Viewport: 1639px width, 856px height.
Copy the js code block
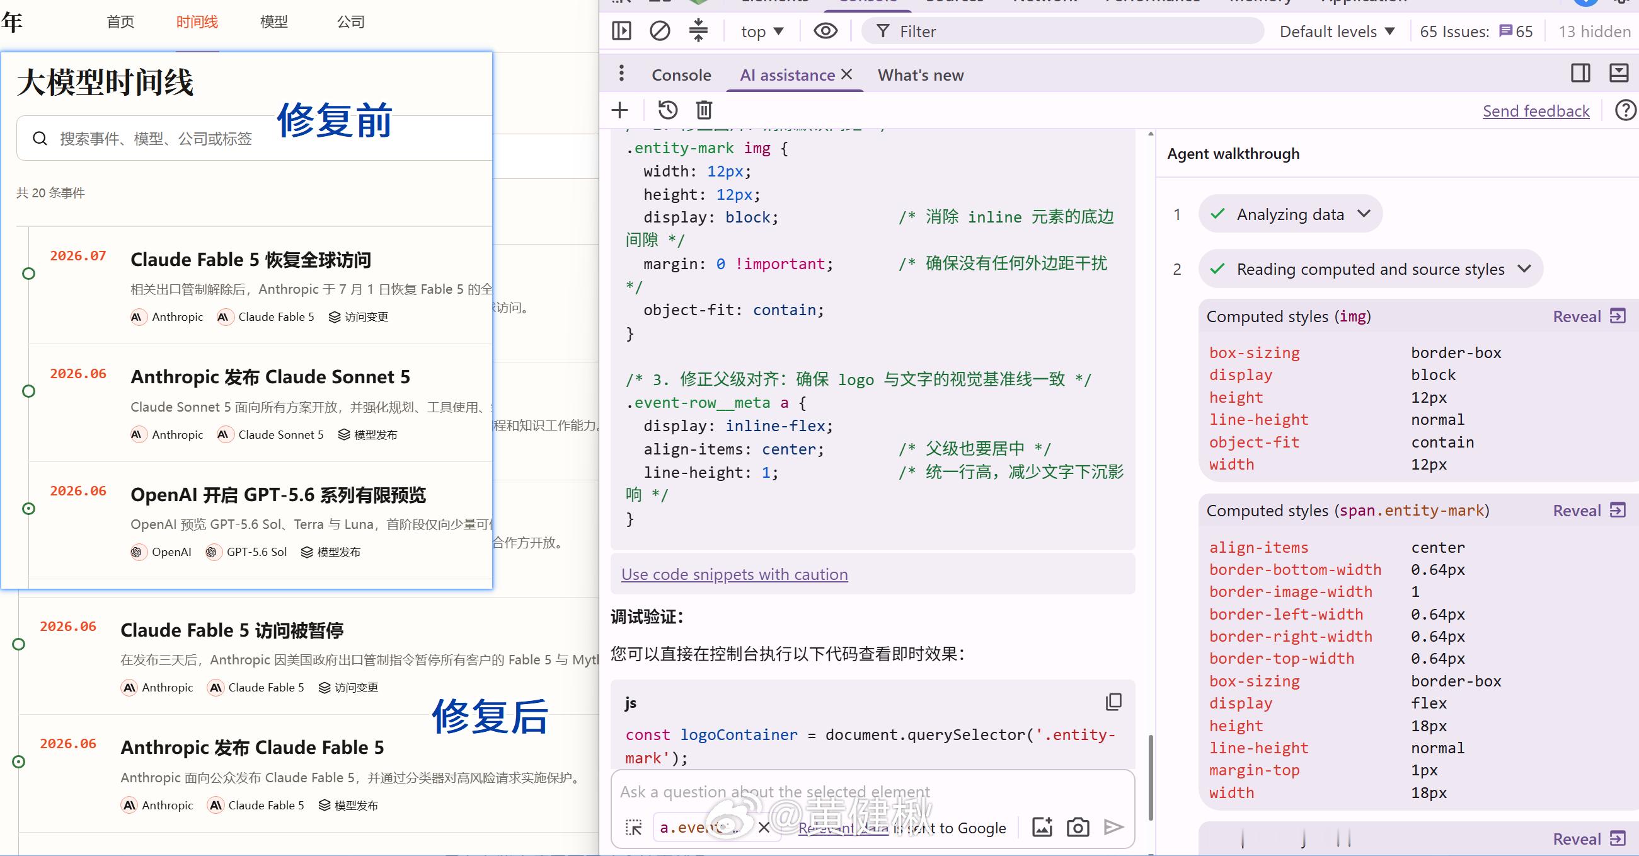coord(1113,702)
